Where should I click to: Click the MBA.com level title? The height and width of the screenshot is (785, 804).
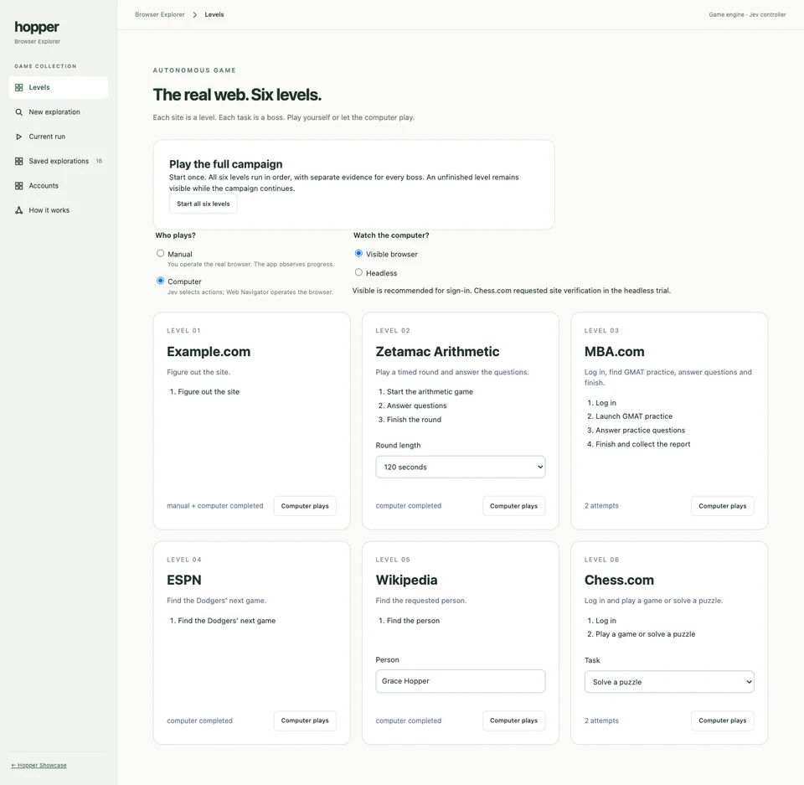click(x=614, y=352)
